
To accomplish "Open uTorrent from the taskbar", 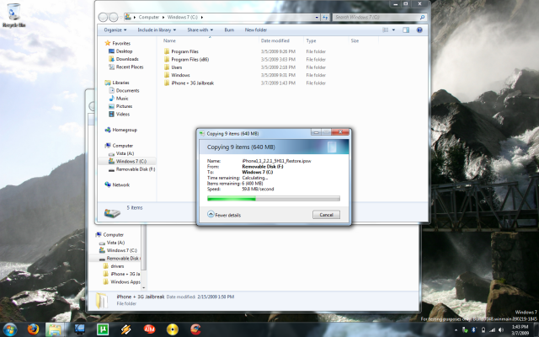I will click(x=103, y=329).
